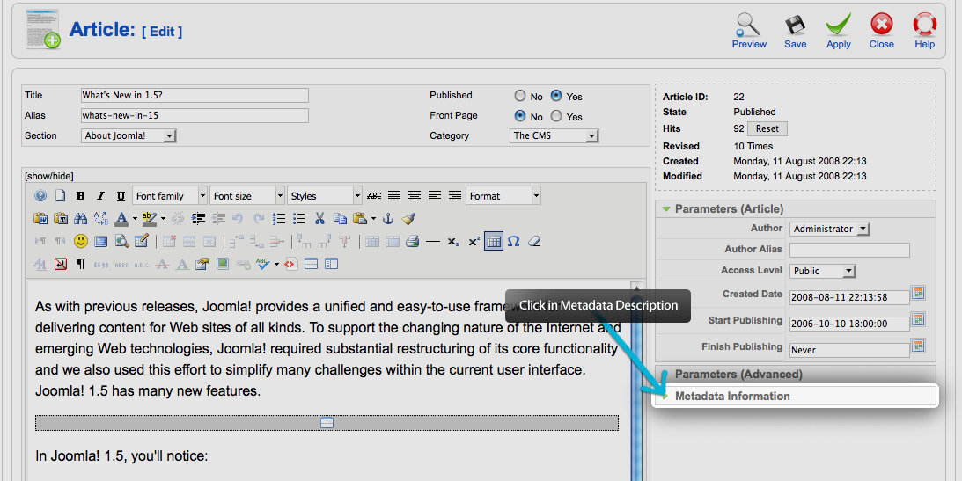Open the Format dropdown
The width and height of the screenshot is (962, 481).
coord(503,196)
